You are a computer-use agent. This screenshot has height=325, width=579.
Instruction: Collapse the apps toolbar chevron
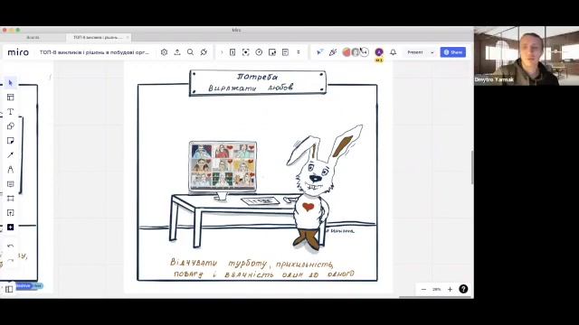click(222, 52)
